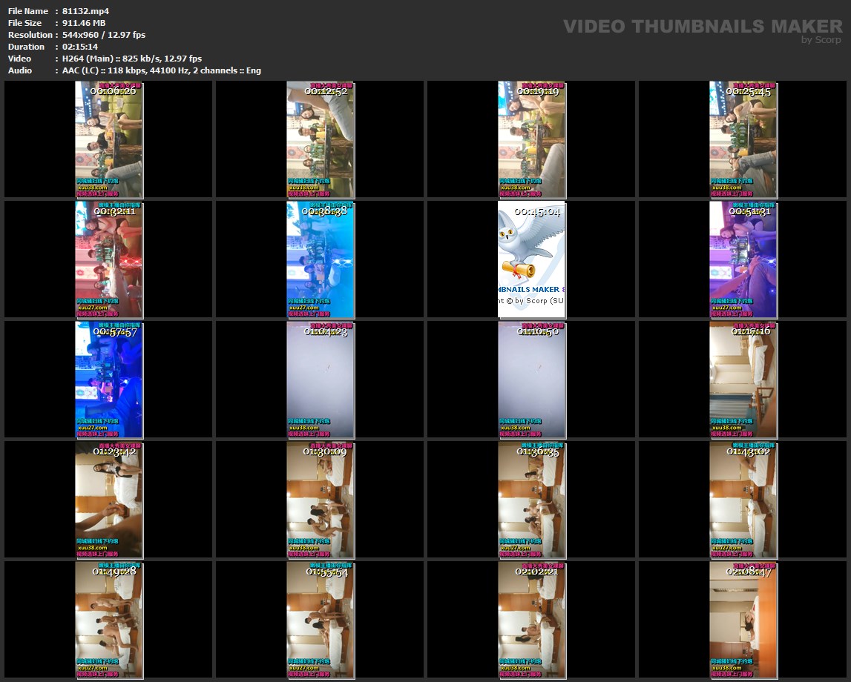Select the thumbnail stamped 00:12:52
The height and width of the screenshot is (682, 851).
321,139
